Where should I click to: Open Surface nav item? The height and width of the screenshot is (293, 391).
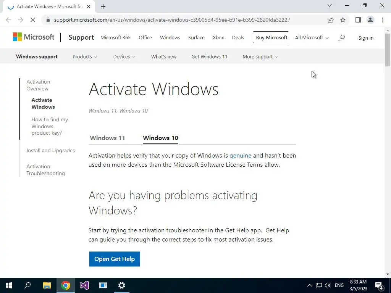(x=197, y=38)
